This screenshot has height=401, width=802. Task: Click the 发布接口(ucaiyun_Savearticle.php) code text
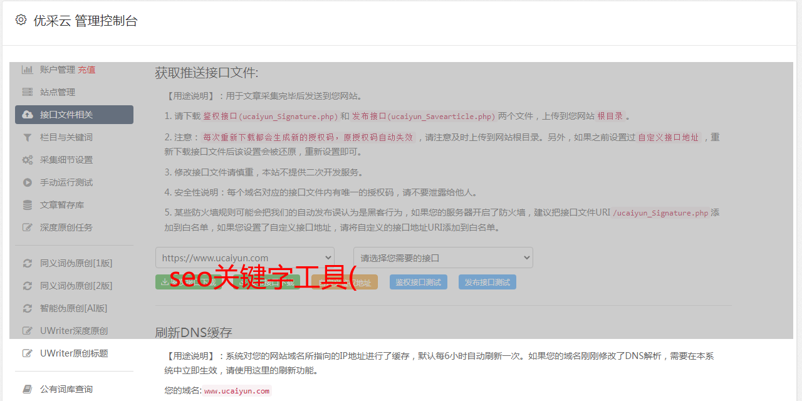click(x=424, y=116)
